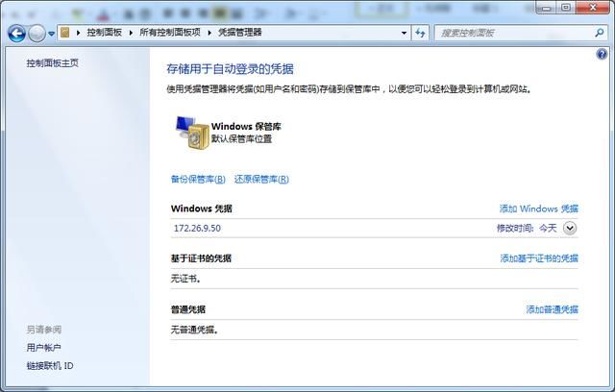Click the Back navigation arrow
The image size is (615, 392).
pos(16,33)
